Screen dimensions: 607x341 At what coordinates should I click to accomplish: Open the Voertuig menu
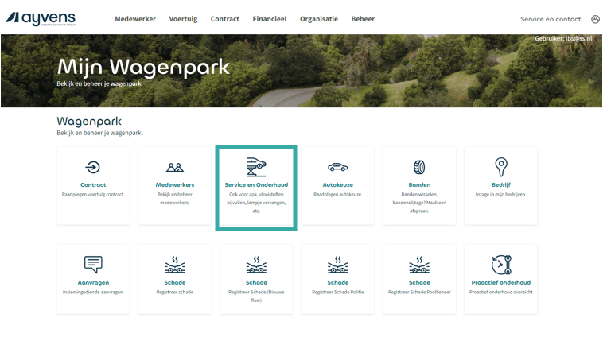pyautogui.click(x=183, y=19)
